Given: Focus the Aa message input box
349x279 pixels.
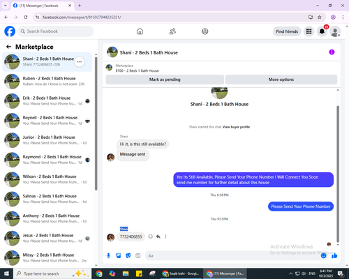Looking at the screenshot, I should (x=232, y=256).
